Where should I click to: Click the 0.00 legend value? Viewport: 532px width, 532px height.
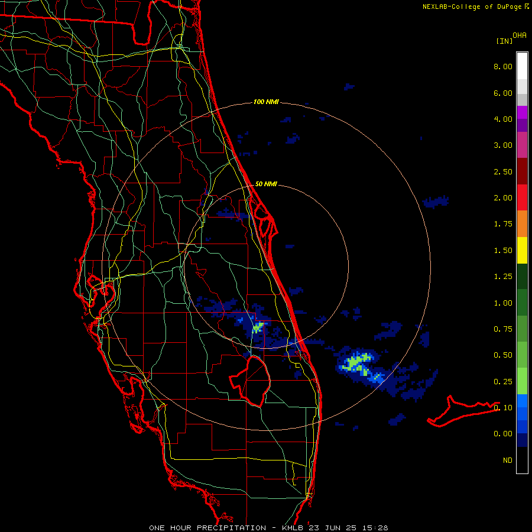503,434
